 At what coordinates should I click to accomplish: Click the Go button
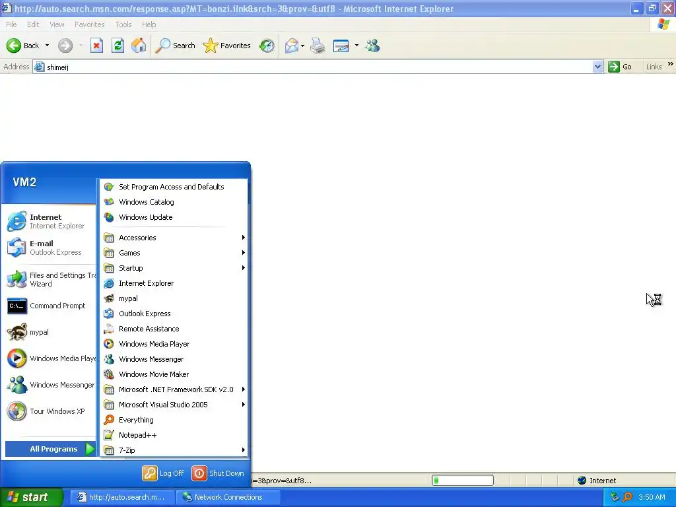click(x=621, y=67)
